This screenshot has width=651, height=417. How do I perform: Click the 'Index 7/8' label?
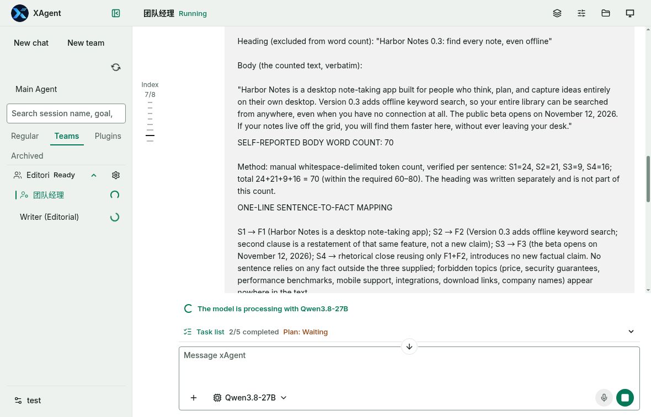(150, 90)
